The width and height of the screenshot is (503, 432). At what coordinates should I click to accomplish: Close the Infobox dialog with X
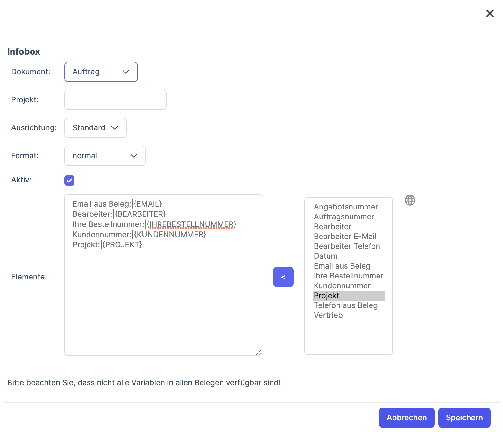pos(490,13)
